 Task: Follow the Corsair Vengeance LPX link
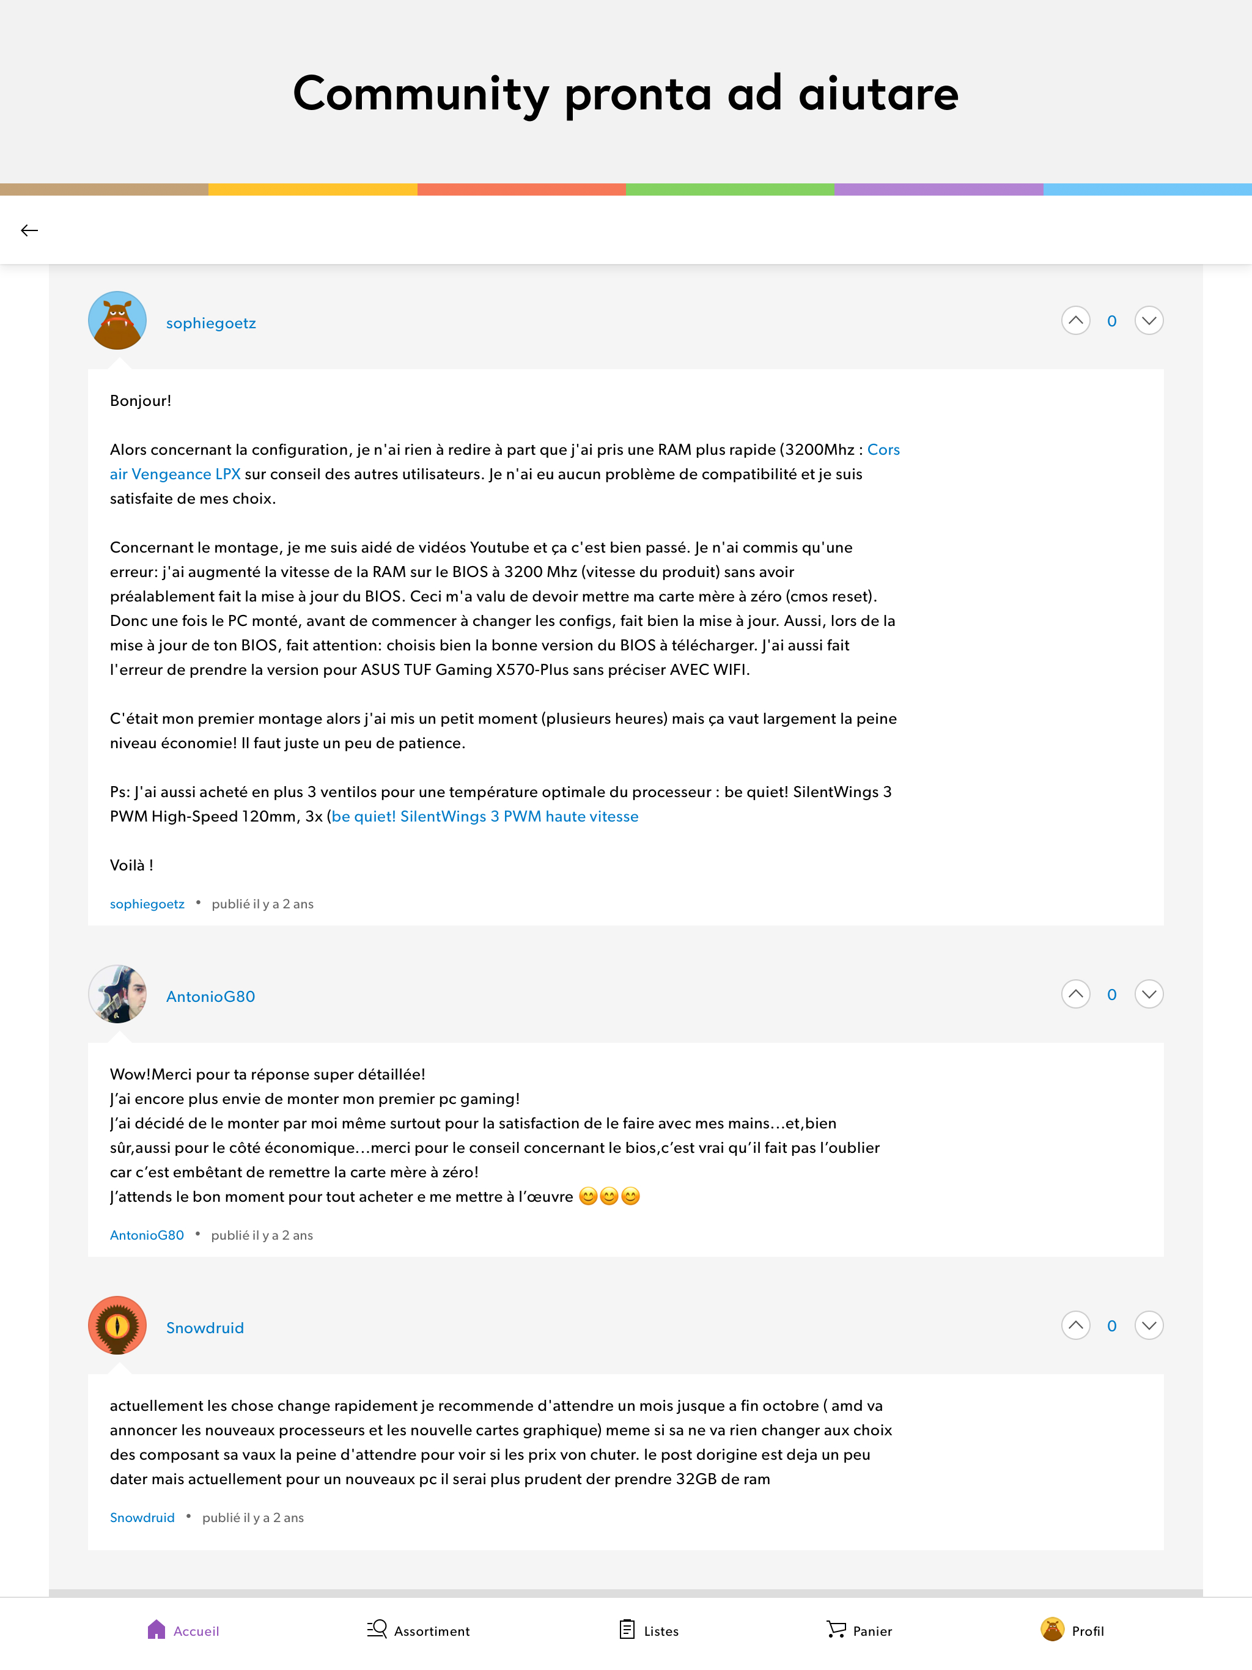pos(175,474)
